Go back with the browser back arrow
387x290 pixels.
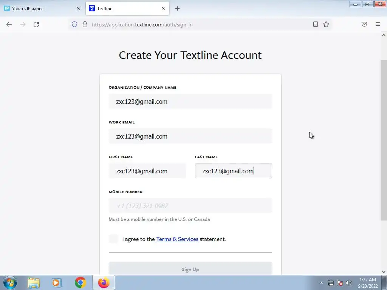[9, 25]
